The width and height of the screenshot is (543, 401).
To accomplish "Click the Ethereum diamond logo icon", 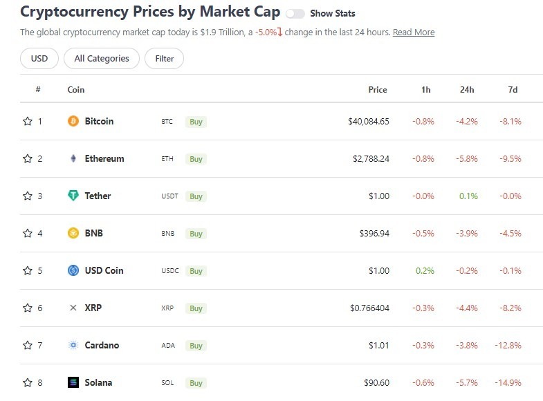I will (x=73, y=158).
